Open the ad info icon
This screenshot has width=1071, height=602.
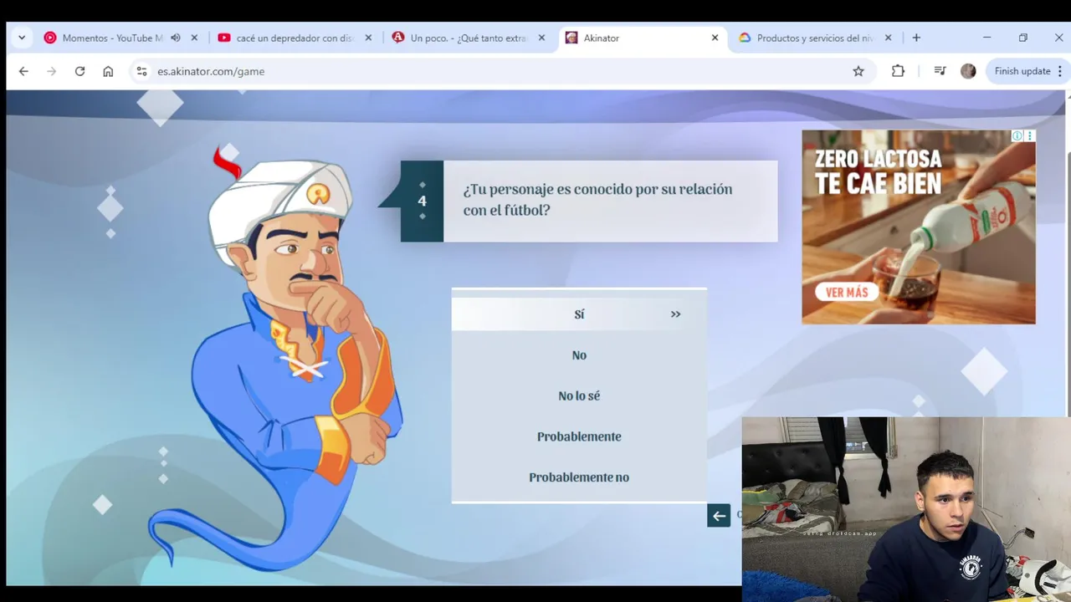click(1017, 135)
